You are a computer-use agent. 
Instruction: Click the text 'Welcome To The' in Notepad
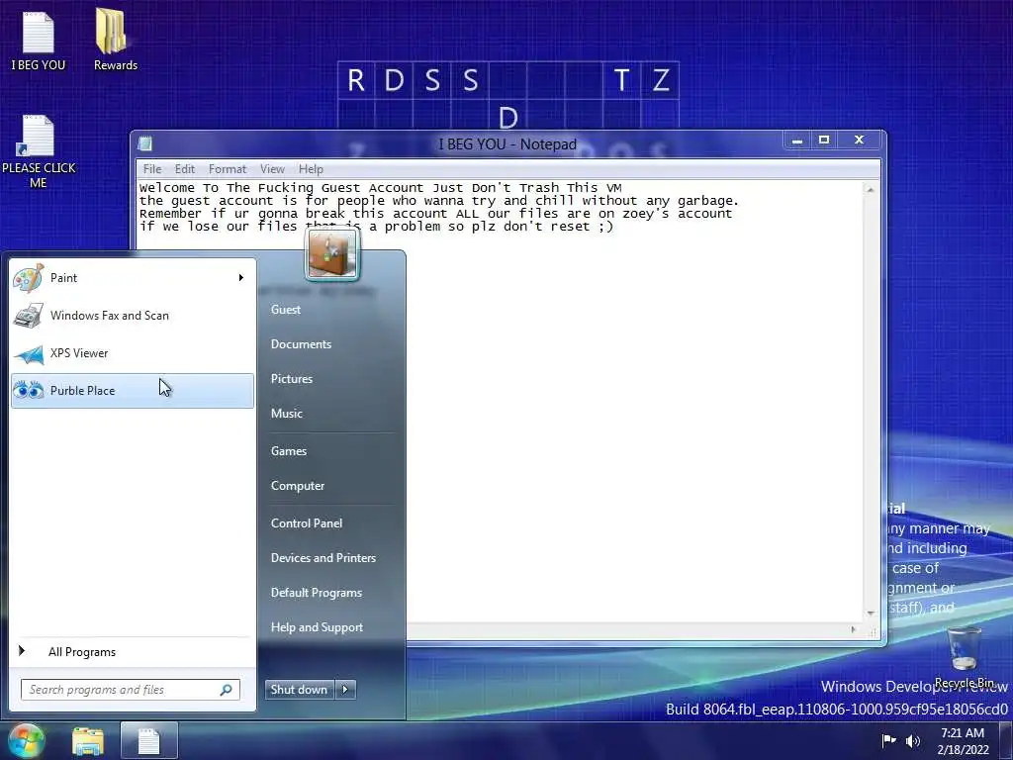point(195,187)
